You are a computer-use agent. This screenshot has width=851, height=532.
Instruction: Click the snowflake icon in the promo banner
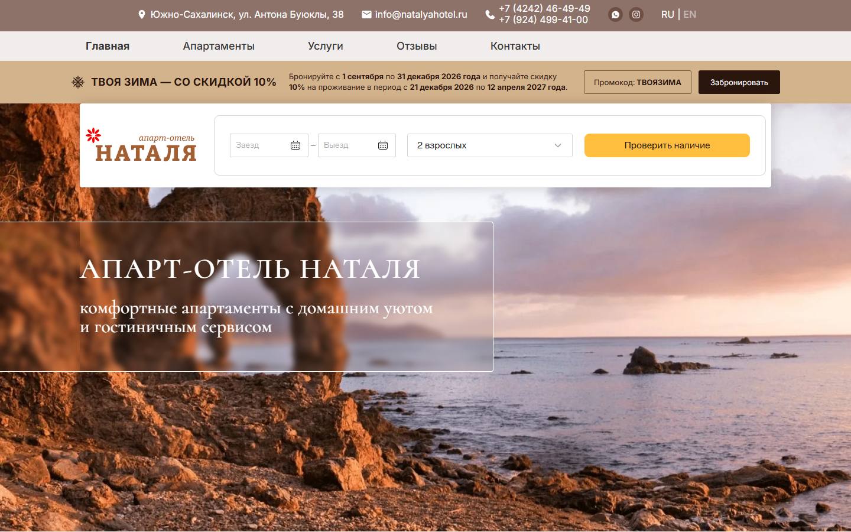[78, 82]
